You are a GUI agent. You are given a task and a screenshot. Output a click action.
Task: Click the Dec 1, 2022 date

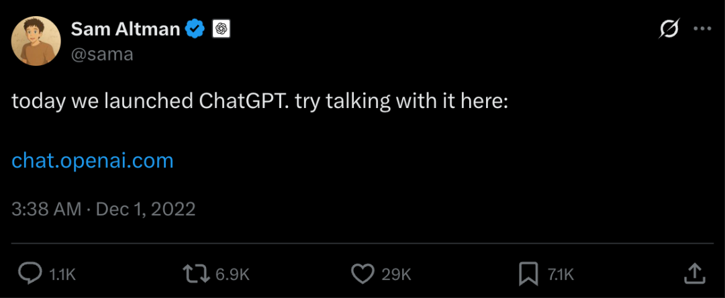click(x=146, y=209)
